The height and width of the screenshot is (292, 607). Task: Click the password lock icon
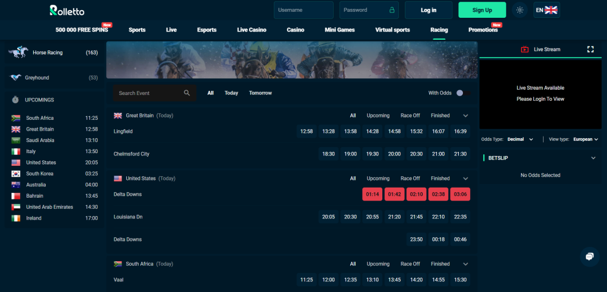click(x=392, y=10)
